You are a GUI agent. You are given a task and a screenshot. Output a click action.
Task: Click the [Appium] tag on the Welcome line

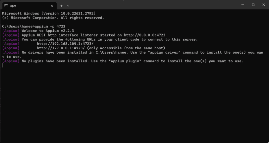(11, 31)
